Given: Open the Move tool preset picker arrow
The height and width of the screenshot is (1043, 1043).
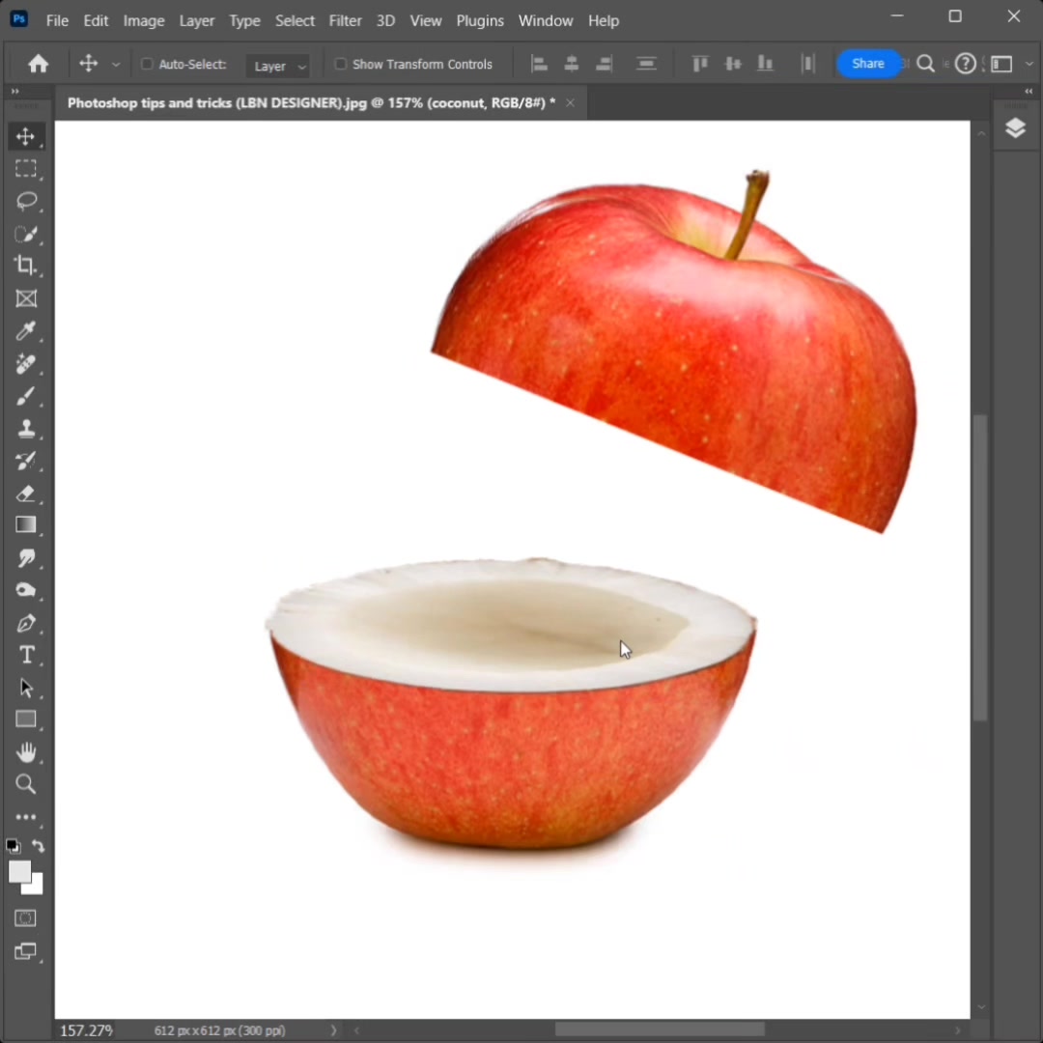Looking at the screenshot, I should (116, 65).
